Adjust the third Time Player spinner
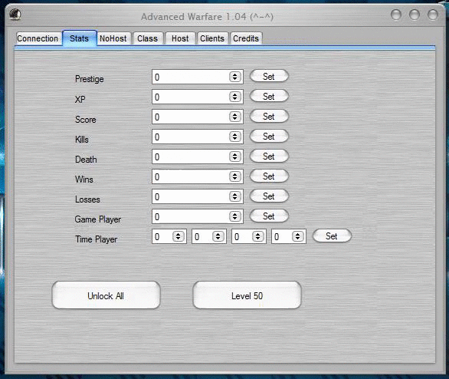449x379 pixels. pos(257,236)
